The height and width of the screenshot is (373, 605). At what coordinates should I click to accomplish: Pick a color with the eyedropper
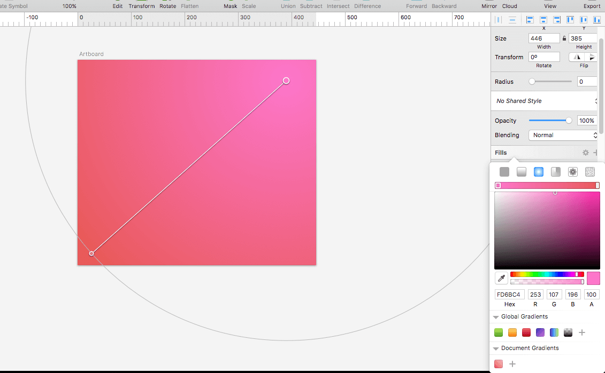tap(501, 278)
